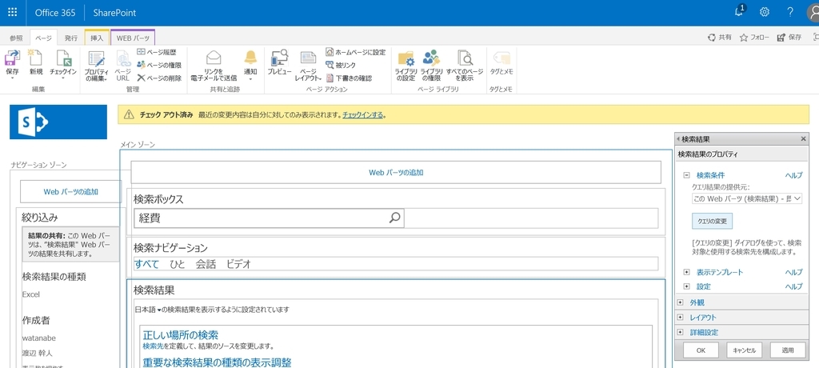Image resolution: width=819 pixels, height=368 pixels.
Task: Expand the 表示テンプレート section
Action: click(687, 272)
